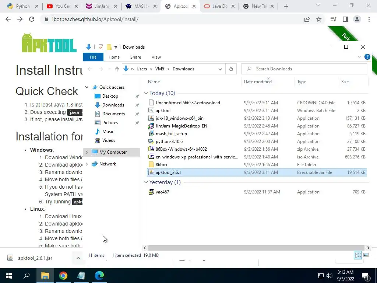The image size is (377, 283).
Task: Open download item options arrow for apktool_2.6.1.jar
Action: click(78, 258)
